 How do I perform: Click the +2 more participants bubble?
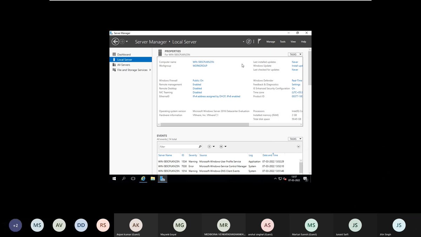point(15,225)
